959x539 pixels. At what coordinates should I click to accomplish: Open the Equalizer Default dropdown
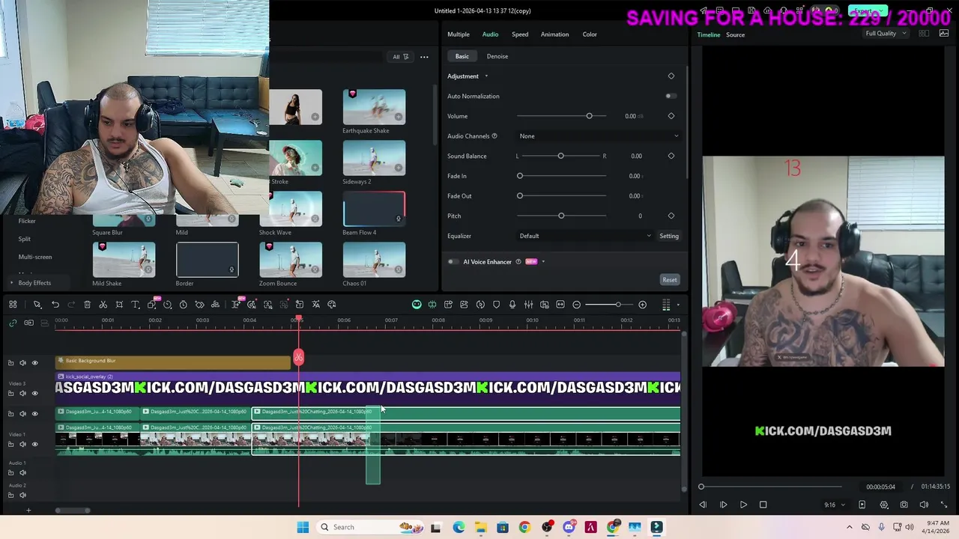(585, 236)
